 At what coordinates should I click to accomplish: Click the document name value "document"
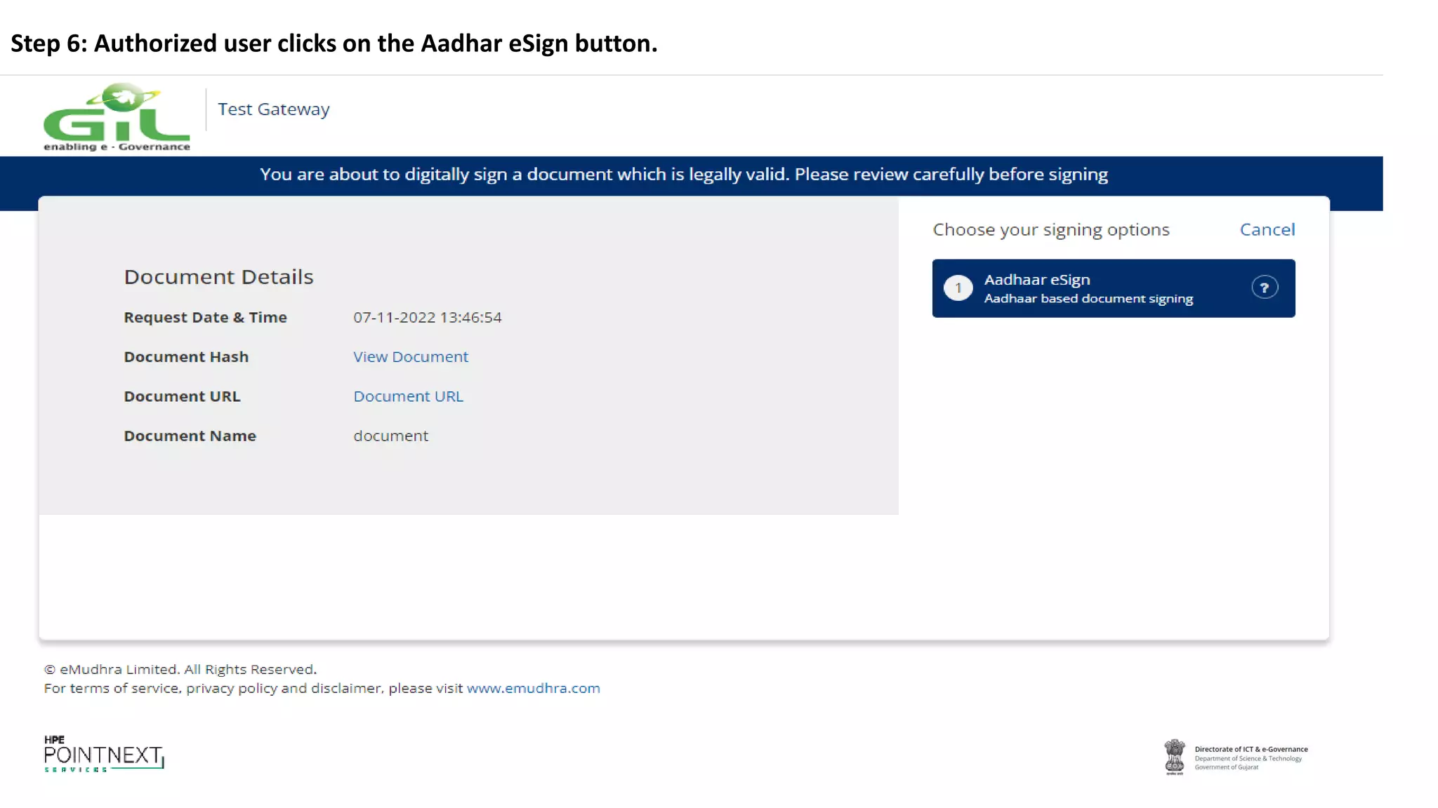point(390,436)
